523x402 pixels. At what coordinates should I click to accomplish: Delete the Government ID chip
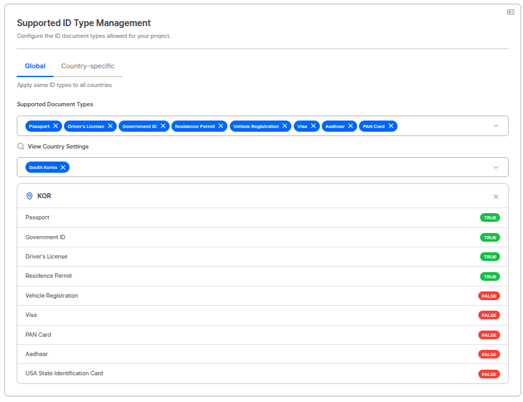pyautogui.click(x=162, y=126)
